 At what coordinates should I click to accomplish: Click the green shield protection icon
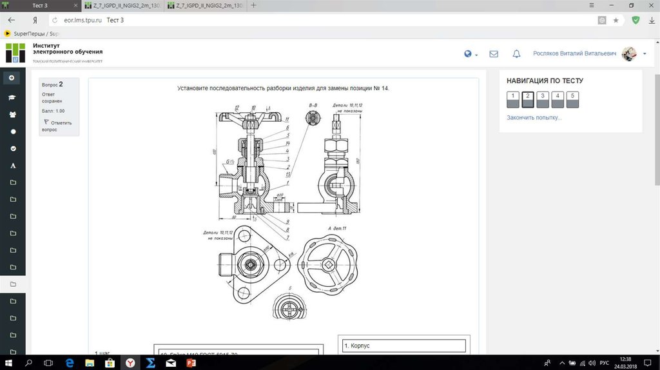(636, 20)
